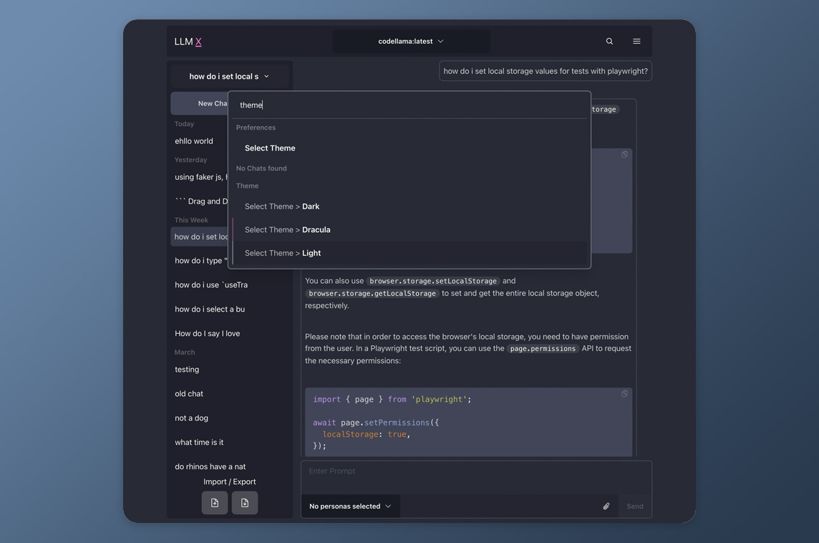Open the 'How do I say I love' chat
Screen dimensions: 819x543
pos(229,333)
